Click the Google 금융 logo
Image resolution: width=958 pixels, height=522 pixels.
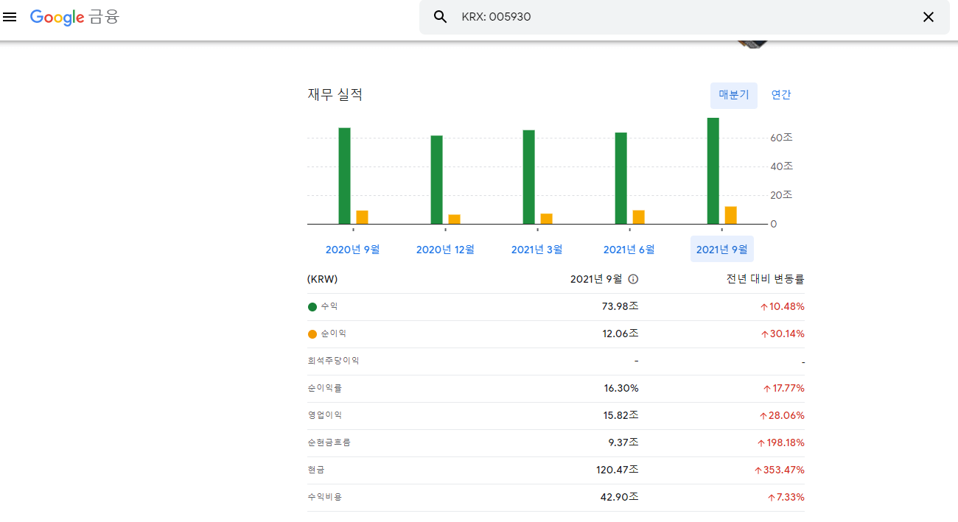74,17
